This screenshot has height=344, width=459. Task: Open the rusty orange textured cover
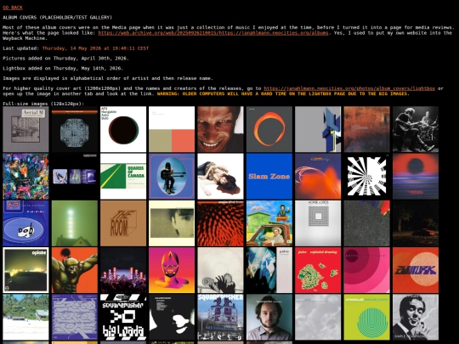tap(367, 129)
